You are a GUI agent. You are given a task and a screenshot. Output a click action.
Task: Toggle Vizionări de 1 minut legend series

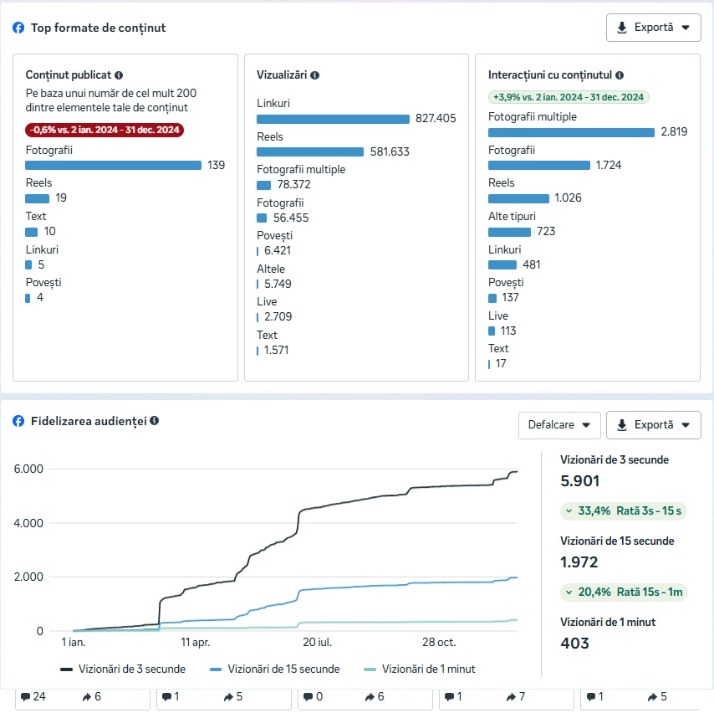coord(420,669)
